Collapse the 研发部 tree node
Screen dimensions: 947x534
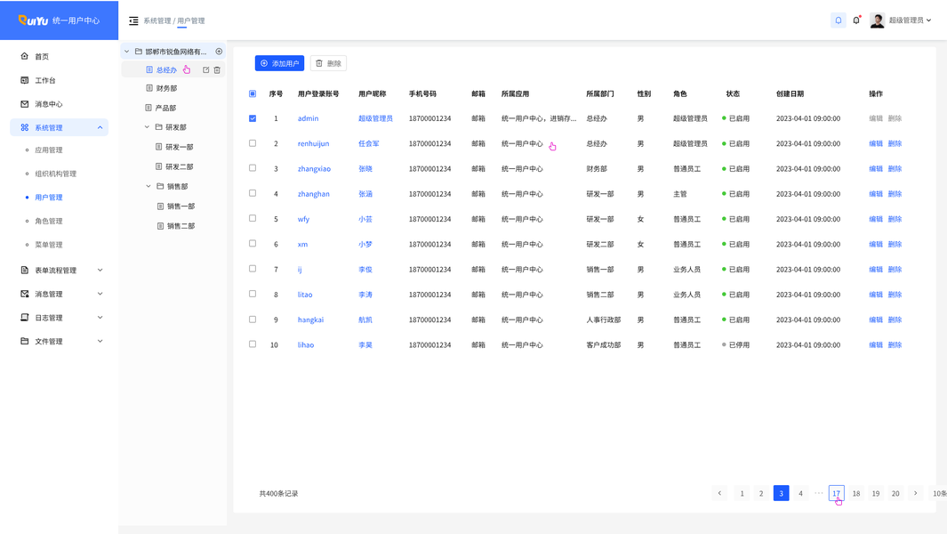point(147,127)
